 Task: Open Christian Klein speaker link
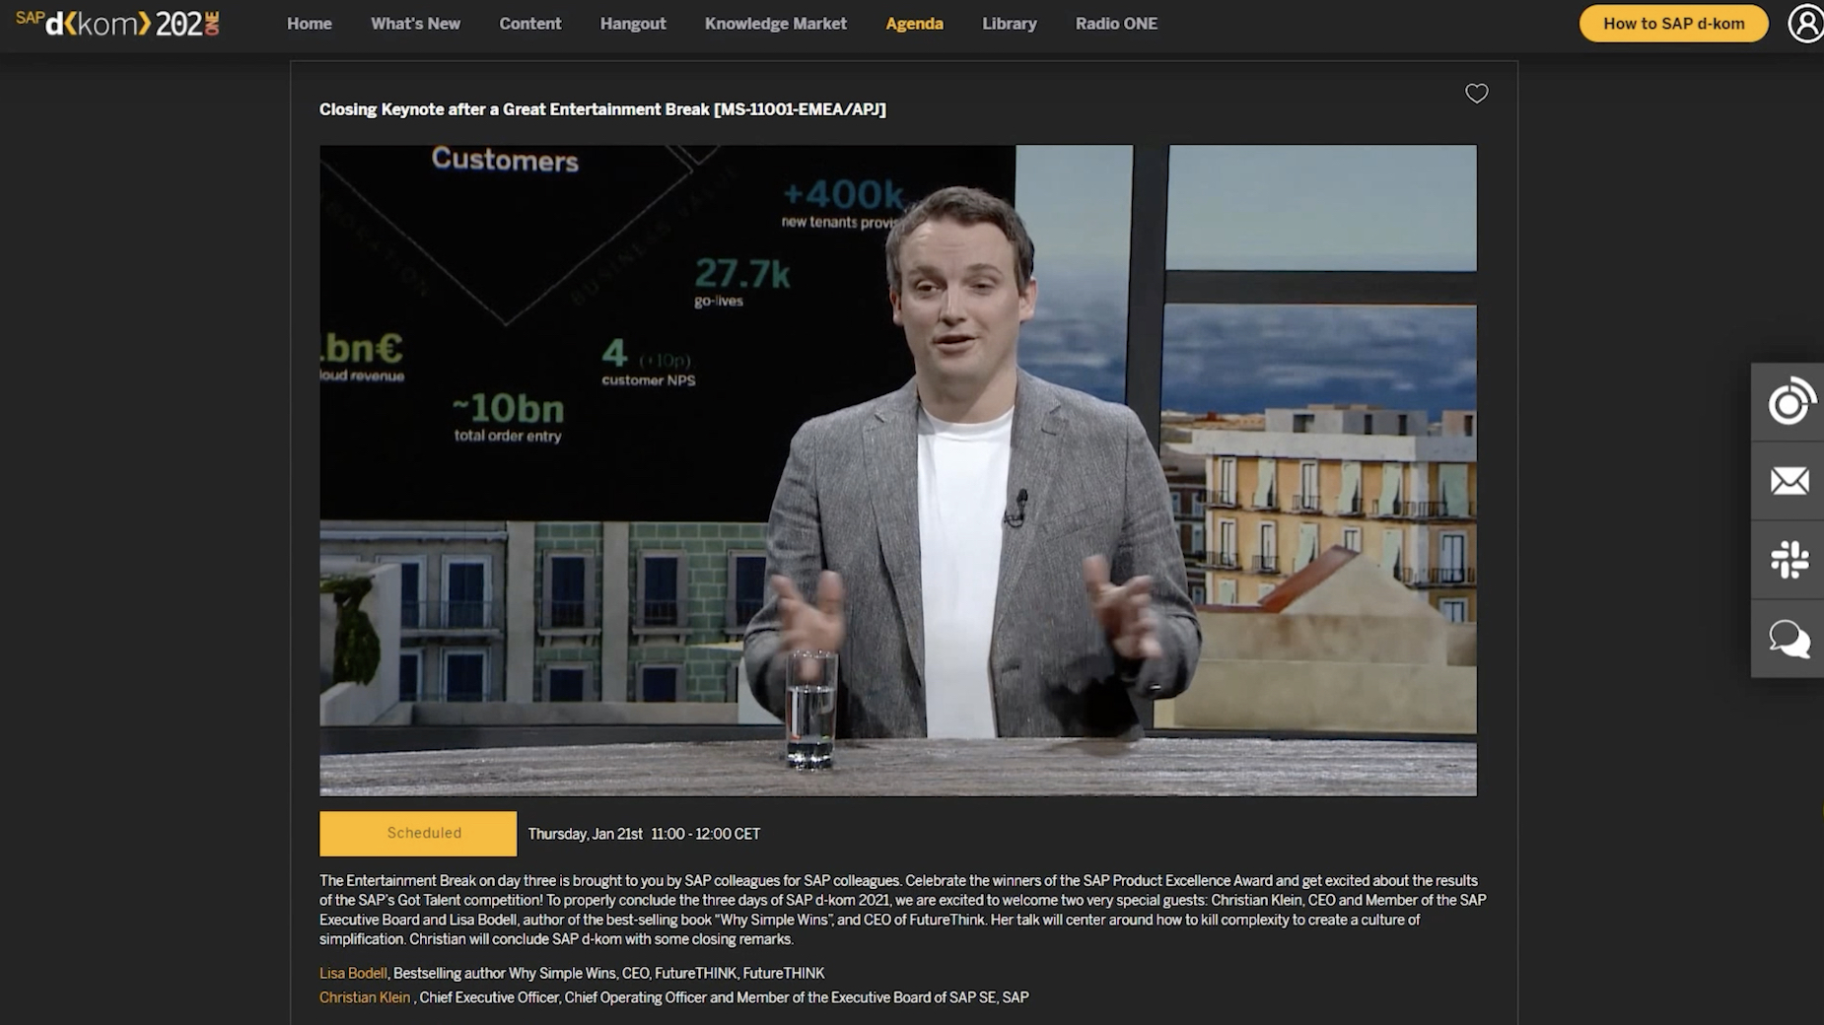(365, 997)
